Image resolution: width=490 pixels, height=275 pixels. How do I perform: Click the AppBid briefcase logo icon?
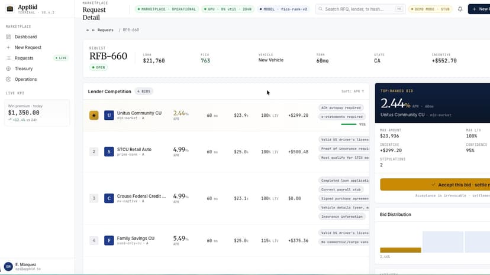tap(10, 9)
